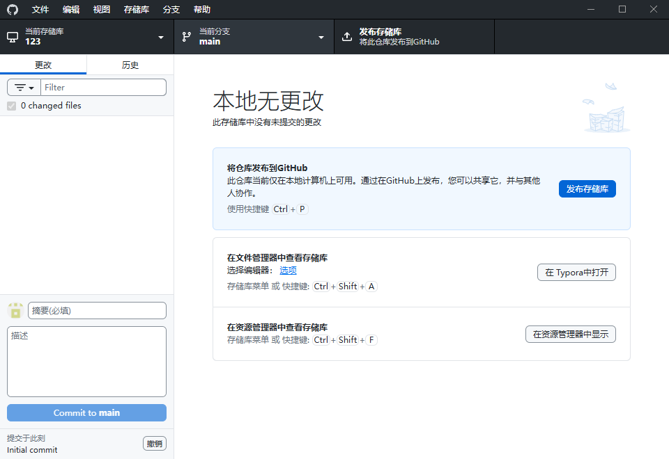
Task: Click 在Typora中打开 button
Action: click(x=576, y=272)
